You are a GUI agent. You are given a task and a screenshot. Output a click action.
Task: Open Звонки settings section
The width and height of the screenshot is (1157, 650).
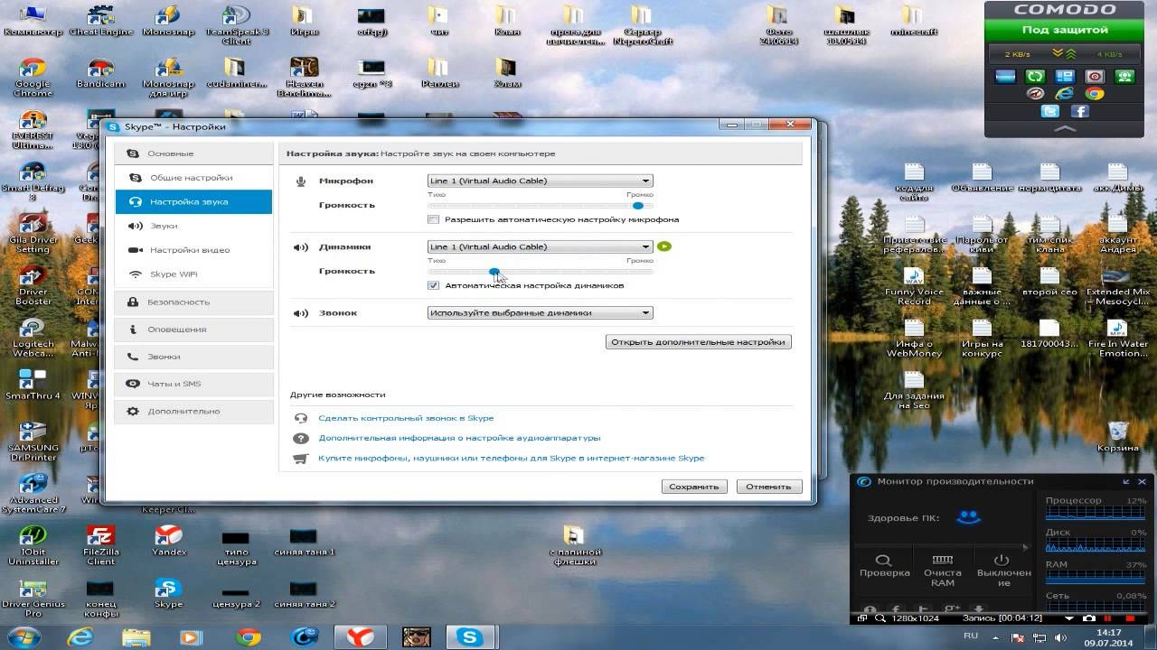click(194, 357)
